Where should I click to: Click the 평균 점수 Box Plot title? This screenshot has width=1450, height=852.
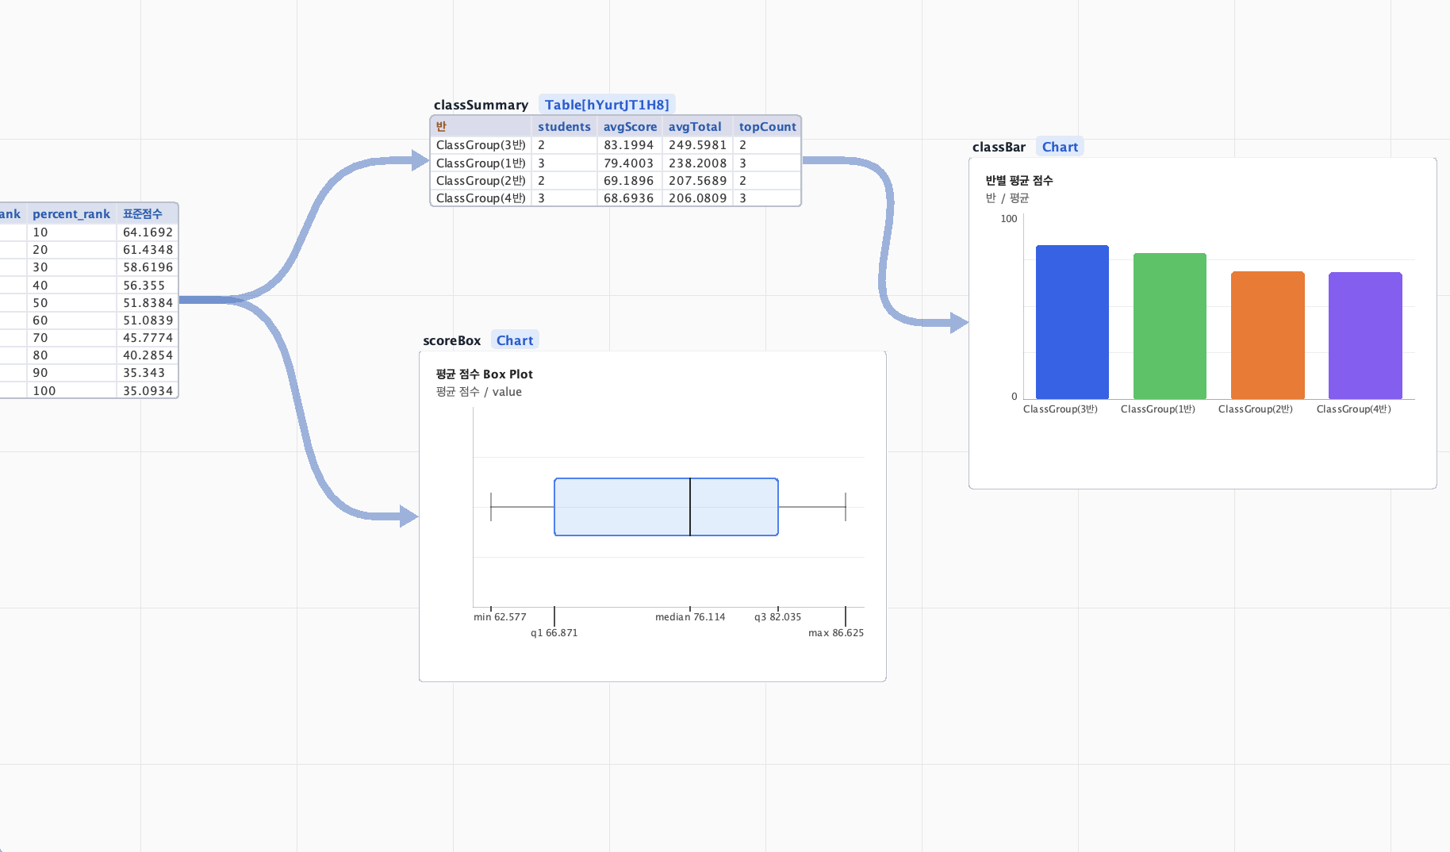484,374
